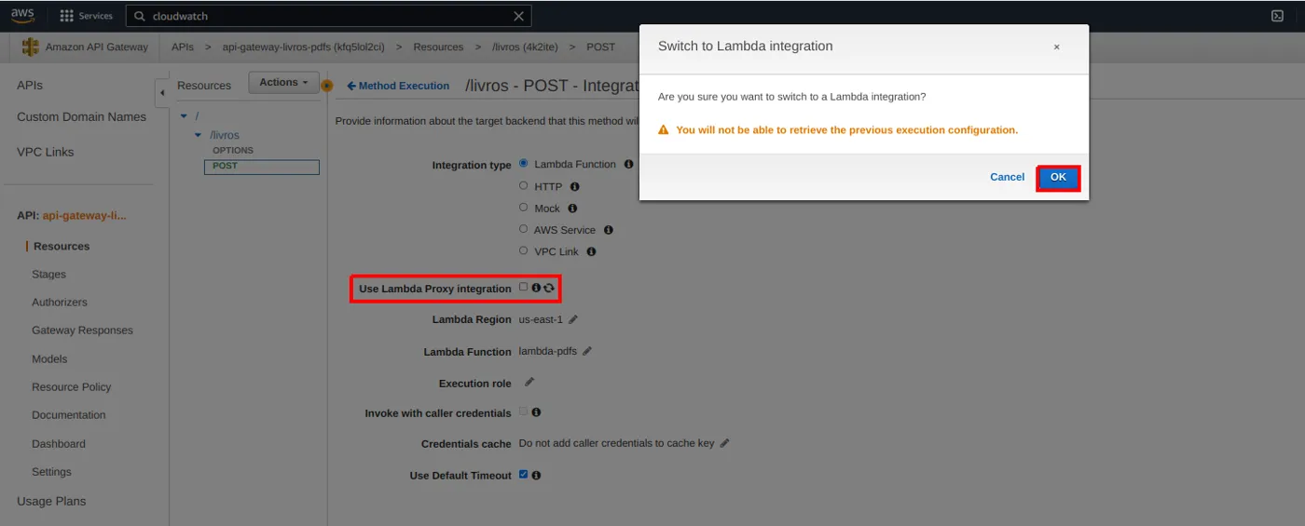Click Amazon API Gateway header link

97,47
